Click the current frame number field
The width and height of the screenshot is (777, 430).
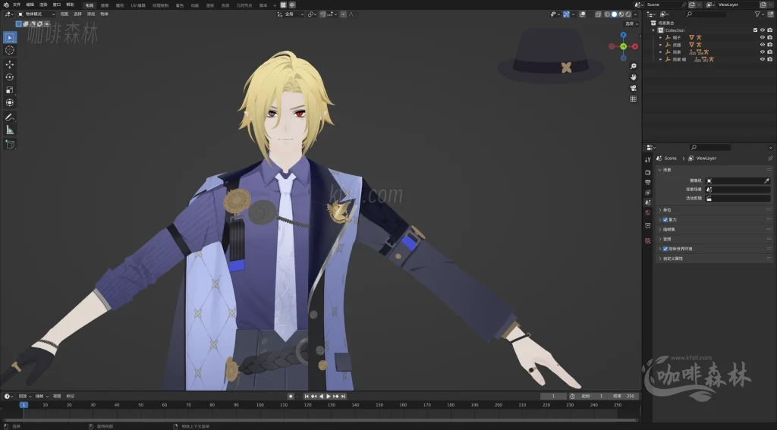point(553,397)
